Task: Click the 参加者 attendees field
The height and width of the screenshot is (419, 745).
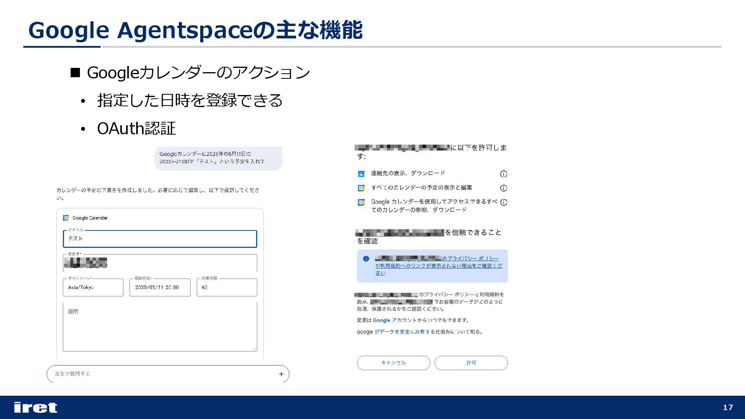Action: point(160,263)
